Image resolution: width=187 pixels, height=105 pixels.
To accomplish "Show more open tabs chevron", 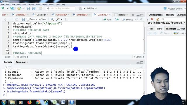I will pos(133,15).
